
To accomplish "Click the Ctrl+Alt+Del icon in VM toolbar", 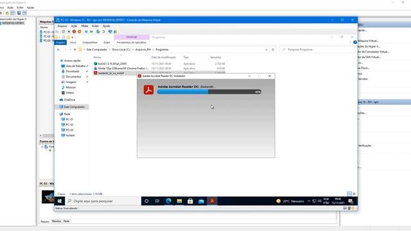I will (x=57, y=31).
